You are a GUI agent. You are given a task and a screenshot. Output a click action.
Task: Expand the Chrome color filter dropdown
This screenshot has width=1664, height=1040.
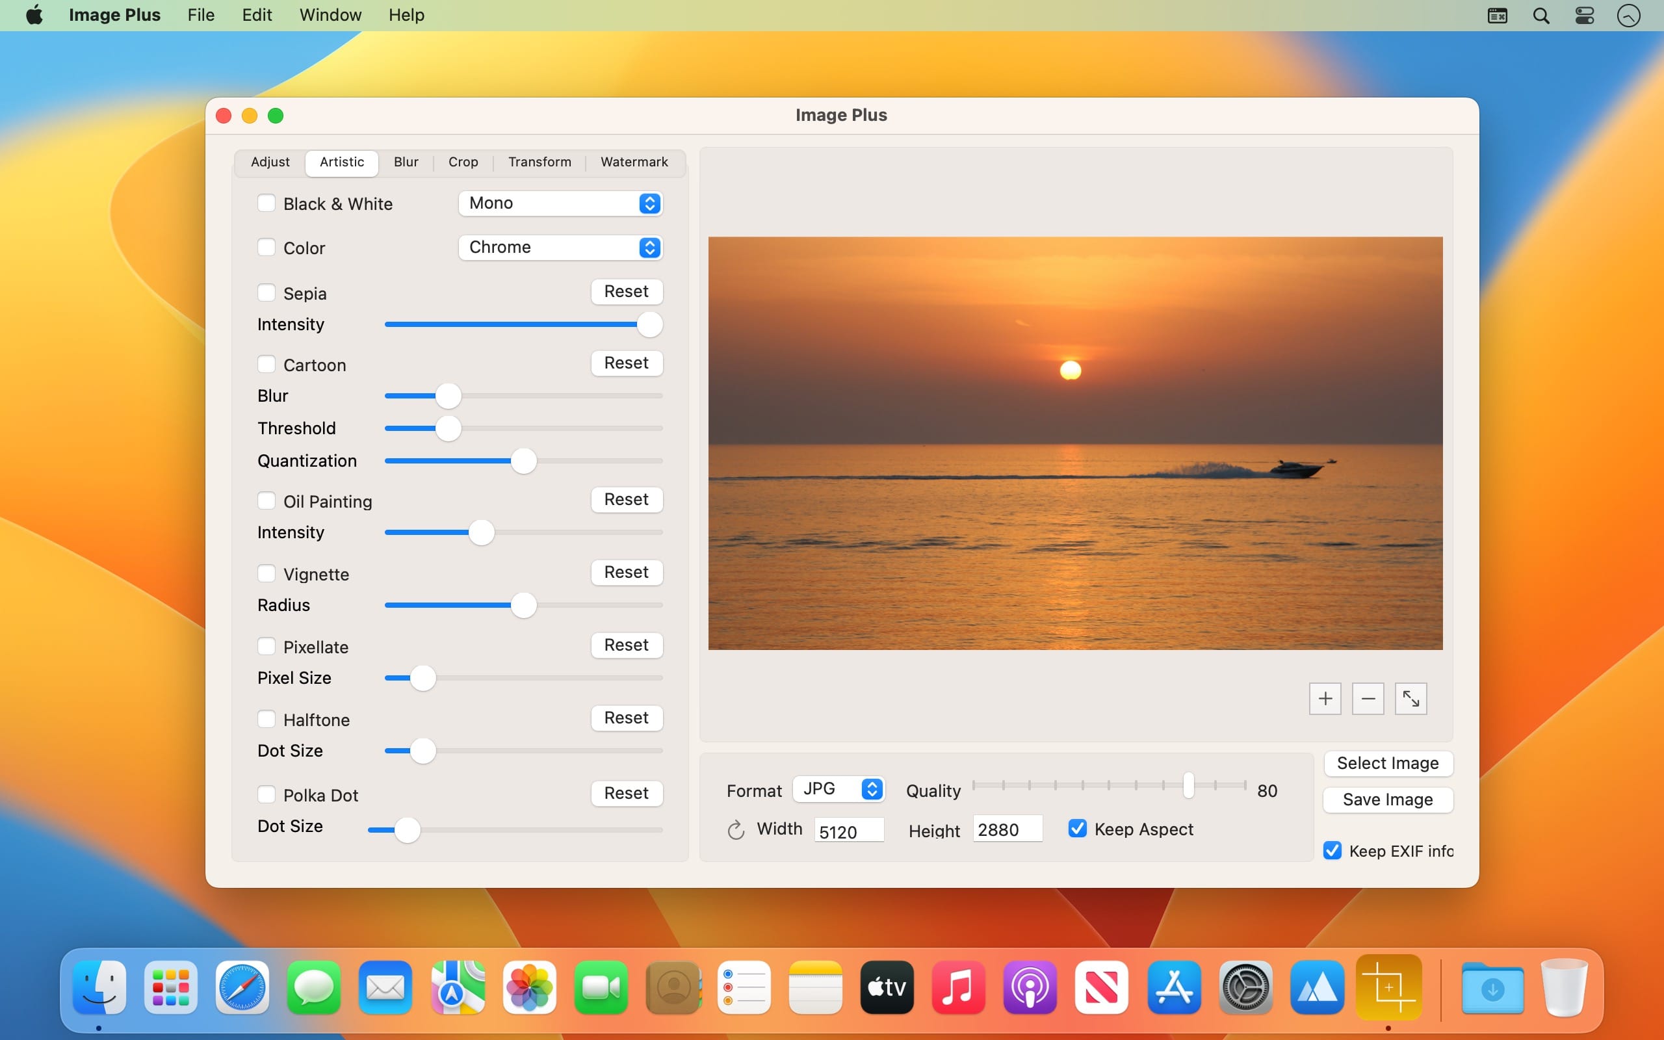560,247
